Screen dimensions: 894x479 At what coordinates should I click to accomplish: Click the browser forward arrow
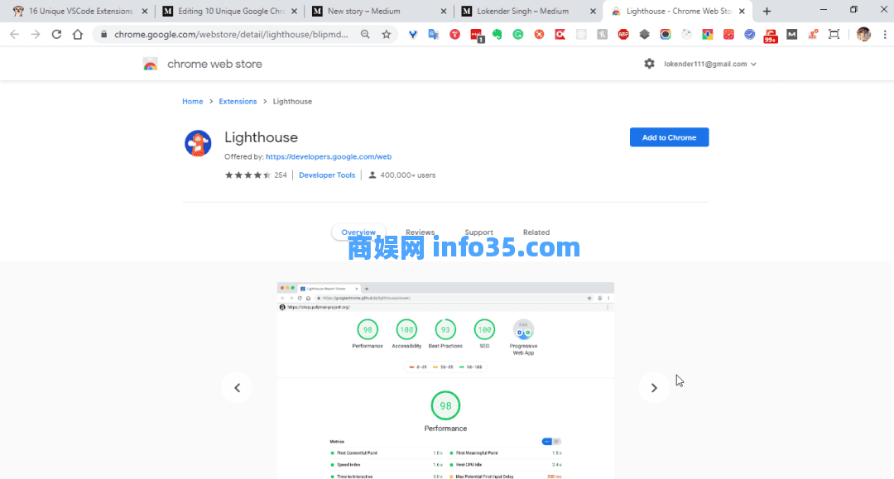click(x=36, y=34)
